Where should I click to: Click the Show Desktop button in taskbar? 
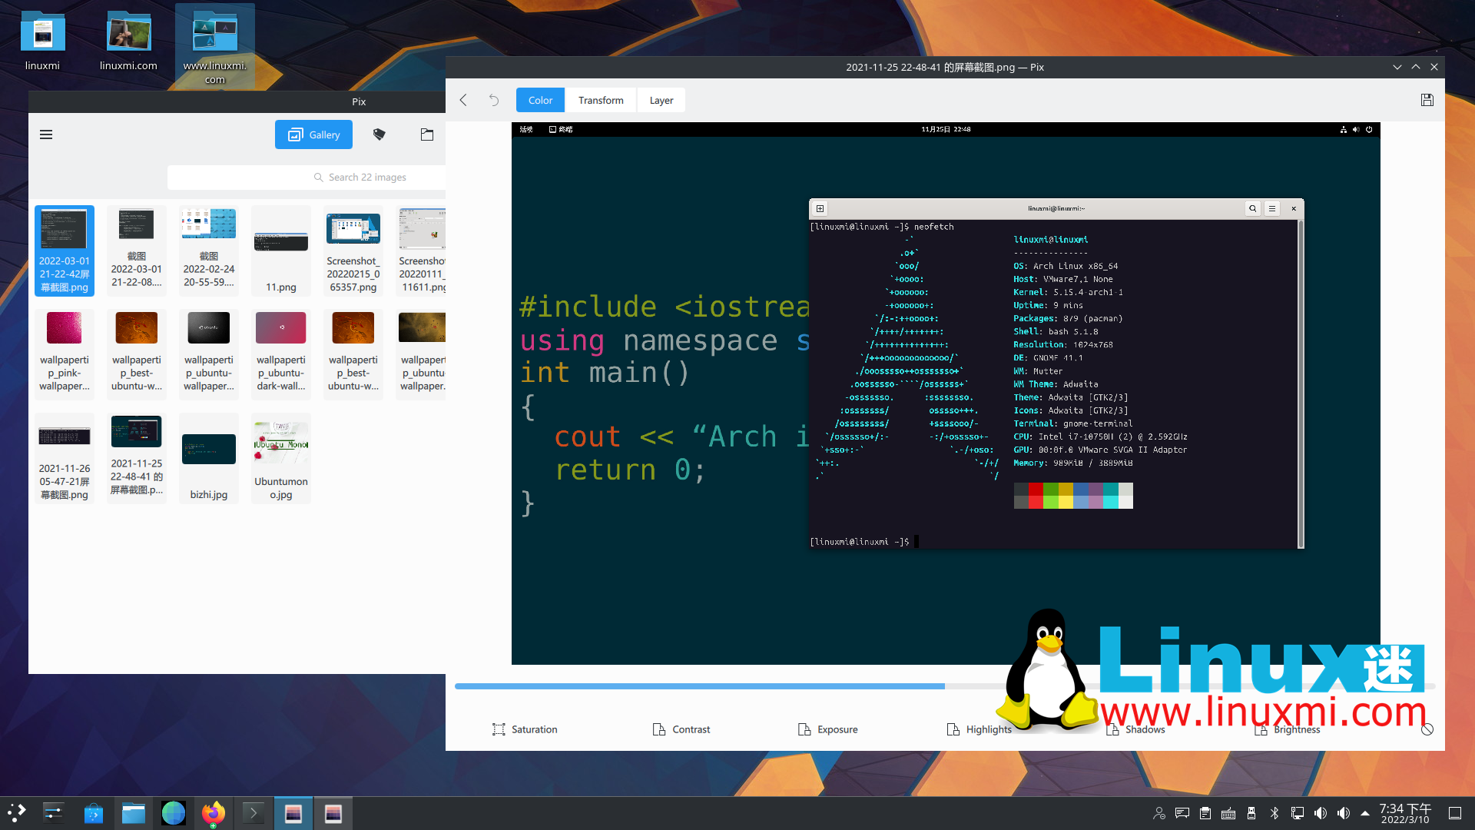pyautogui.click(x=1455, y=813)
